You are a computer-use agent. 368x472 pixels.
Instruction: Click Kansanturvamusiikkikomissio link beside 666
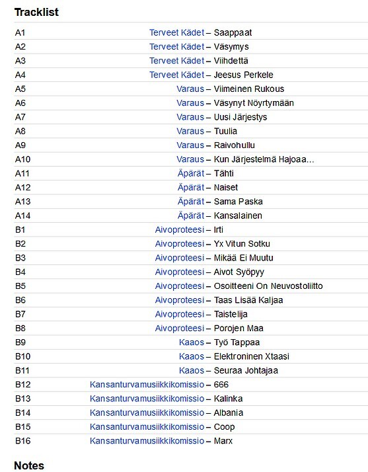click(x=147, y=384)
